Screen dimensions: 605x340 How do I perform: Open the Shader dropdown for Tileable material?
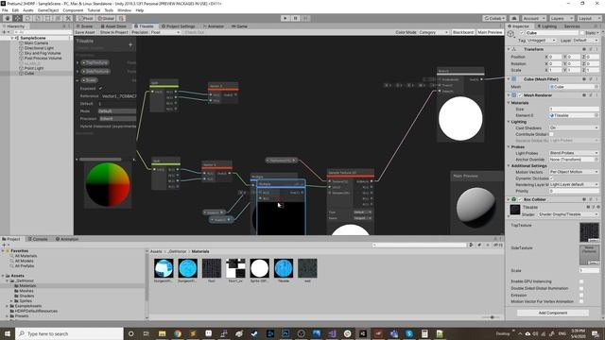pyautogui.click(x=568, y=214)
